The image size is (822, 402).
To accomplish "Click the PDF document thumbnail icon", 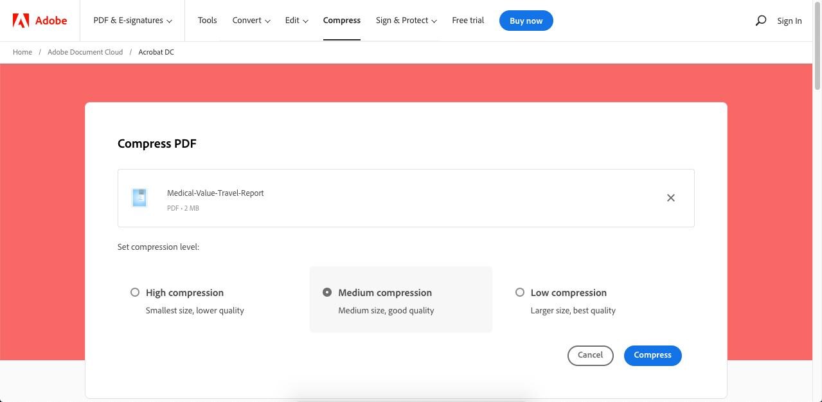I will coord(139,198).
